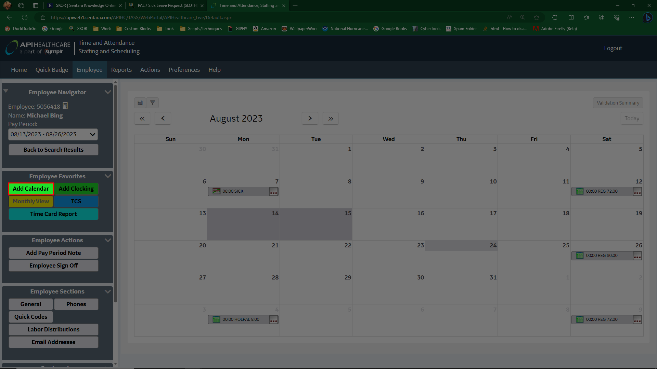The width and height of the screenshot is (657, 369).
Task: Open the Help menu
Action: 215,70
